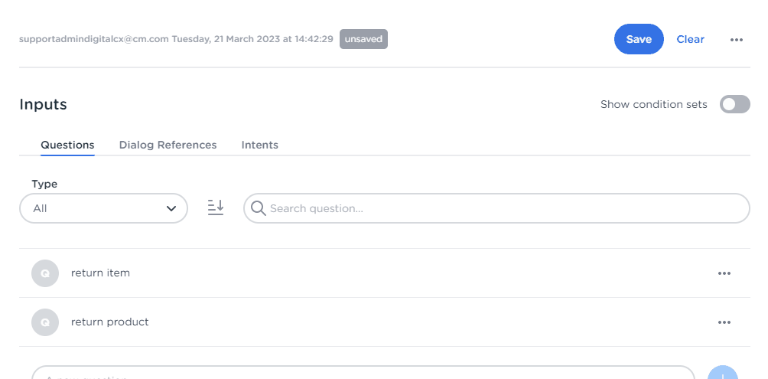Open the header three-dot menu

click(x=737, y=40)
